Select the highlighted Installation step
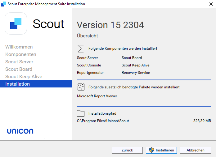216x157 pixels. point(36,84)
